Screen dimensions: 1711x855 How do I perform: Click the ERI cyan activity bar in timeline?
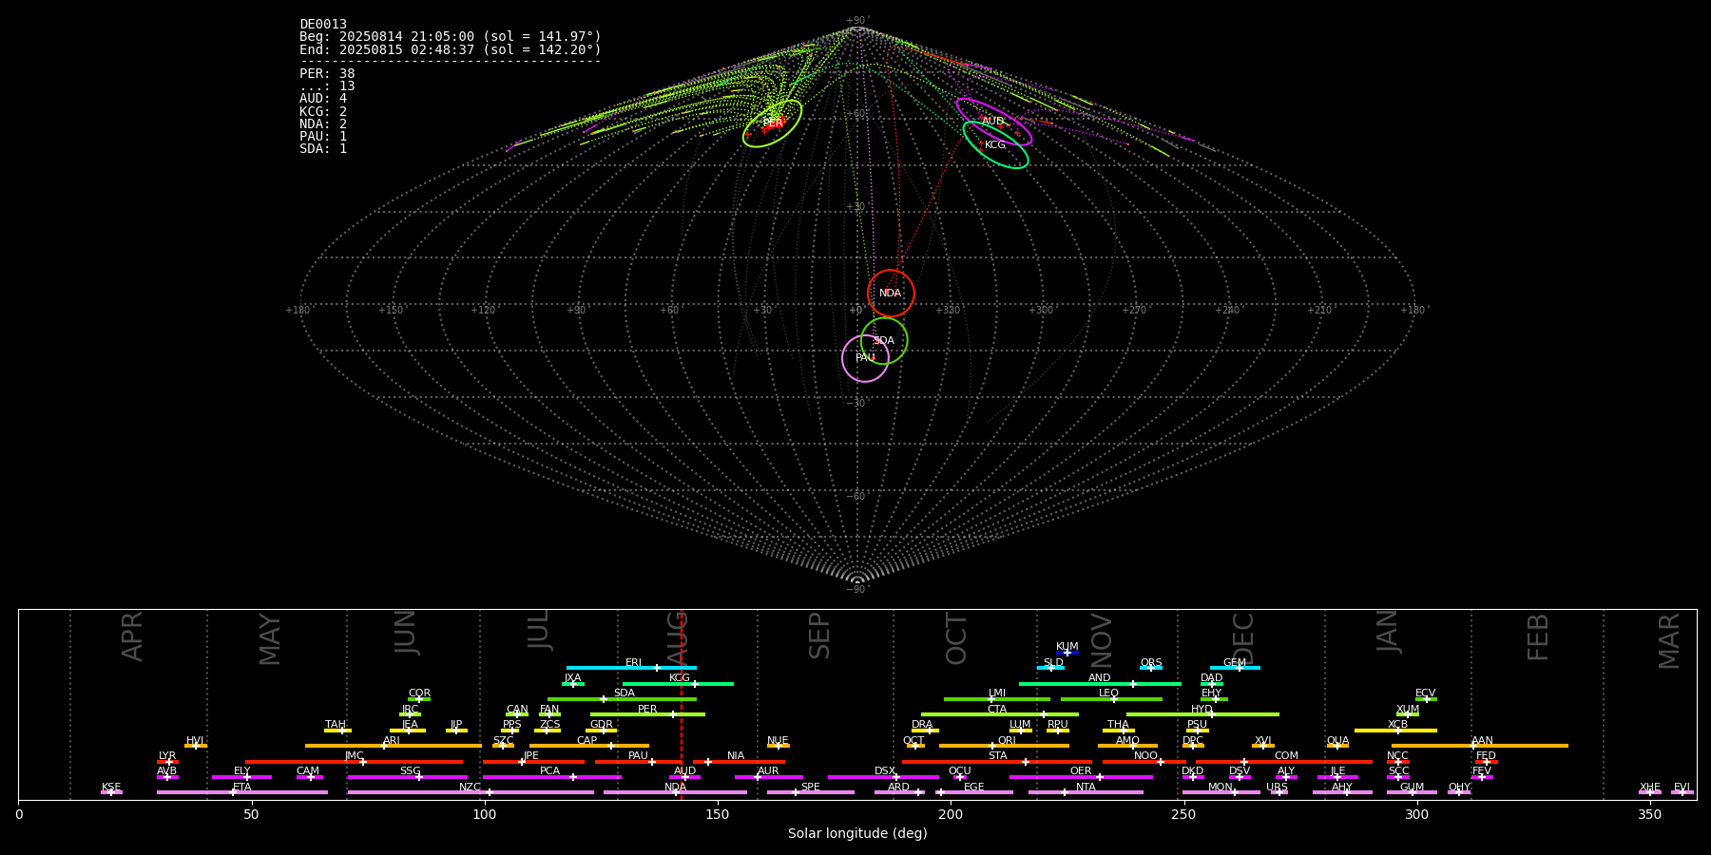click(631, 668)
